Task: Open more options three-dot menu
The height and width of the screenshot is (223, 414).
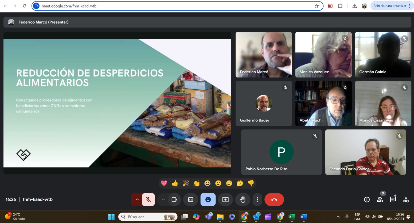Action: pos(257,199)
